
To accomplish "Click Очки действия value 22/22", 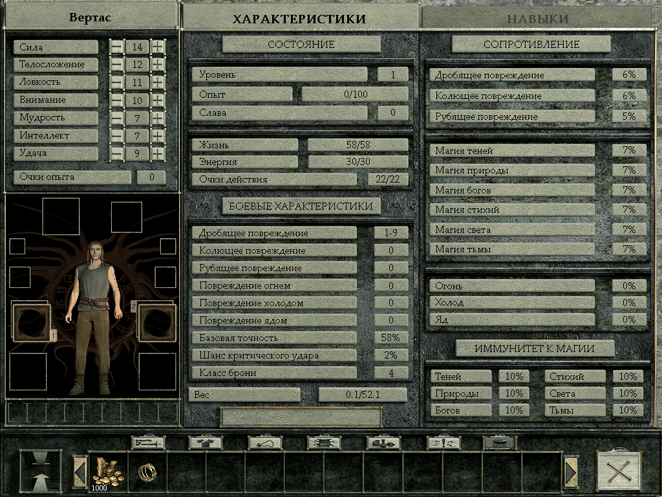I will coord(388,179).
